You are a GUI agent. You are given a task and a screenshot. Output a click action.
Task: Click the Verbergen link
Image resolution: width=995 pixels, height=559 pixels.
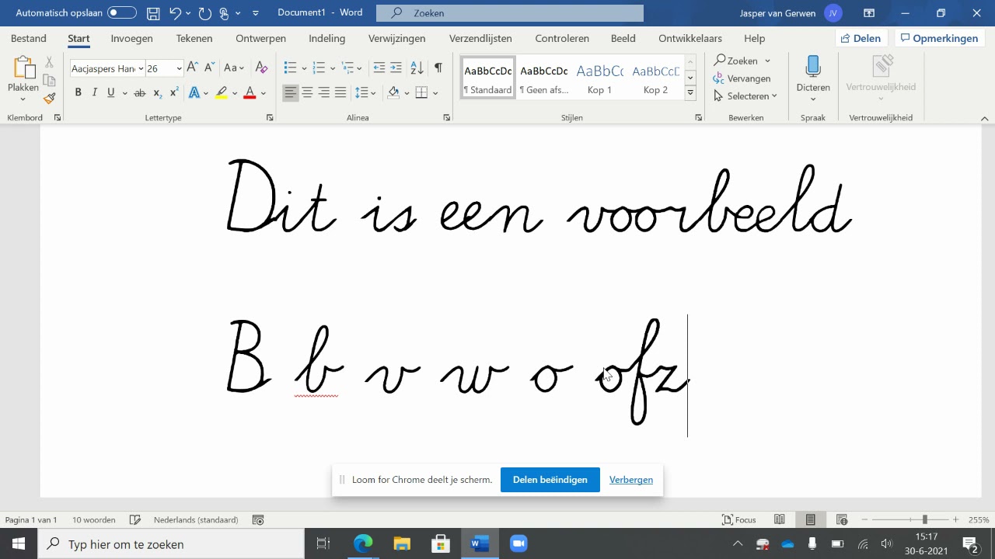pos(631,480)
